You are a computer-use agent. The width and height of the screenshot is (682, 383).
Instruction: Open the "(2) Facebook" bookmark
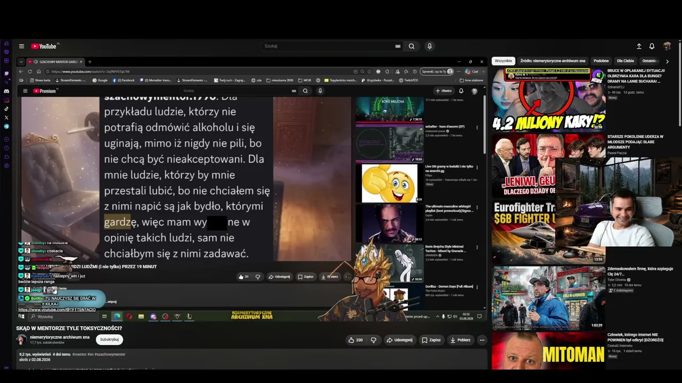point(124,80)
